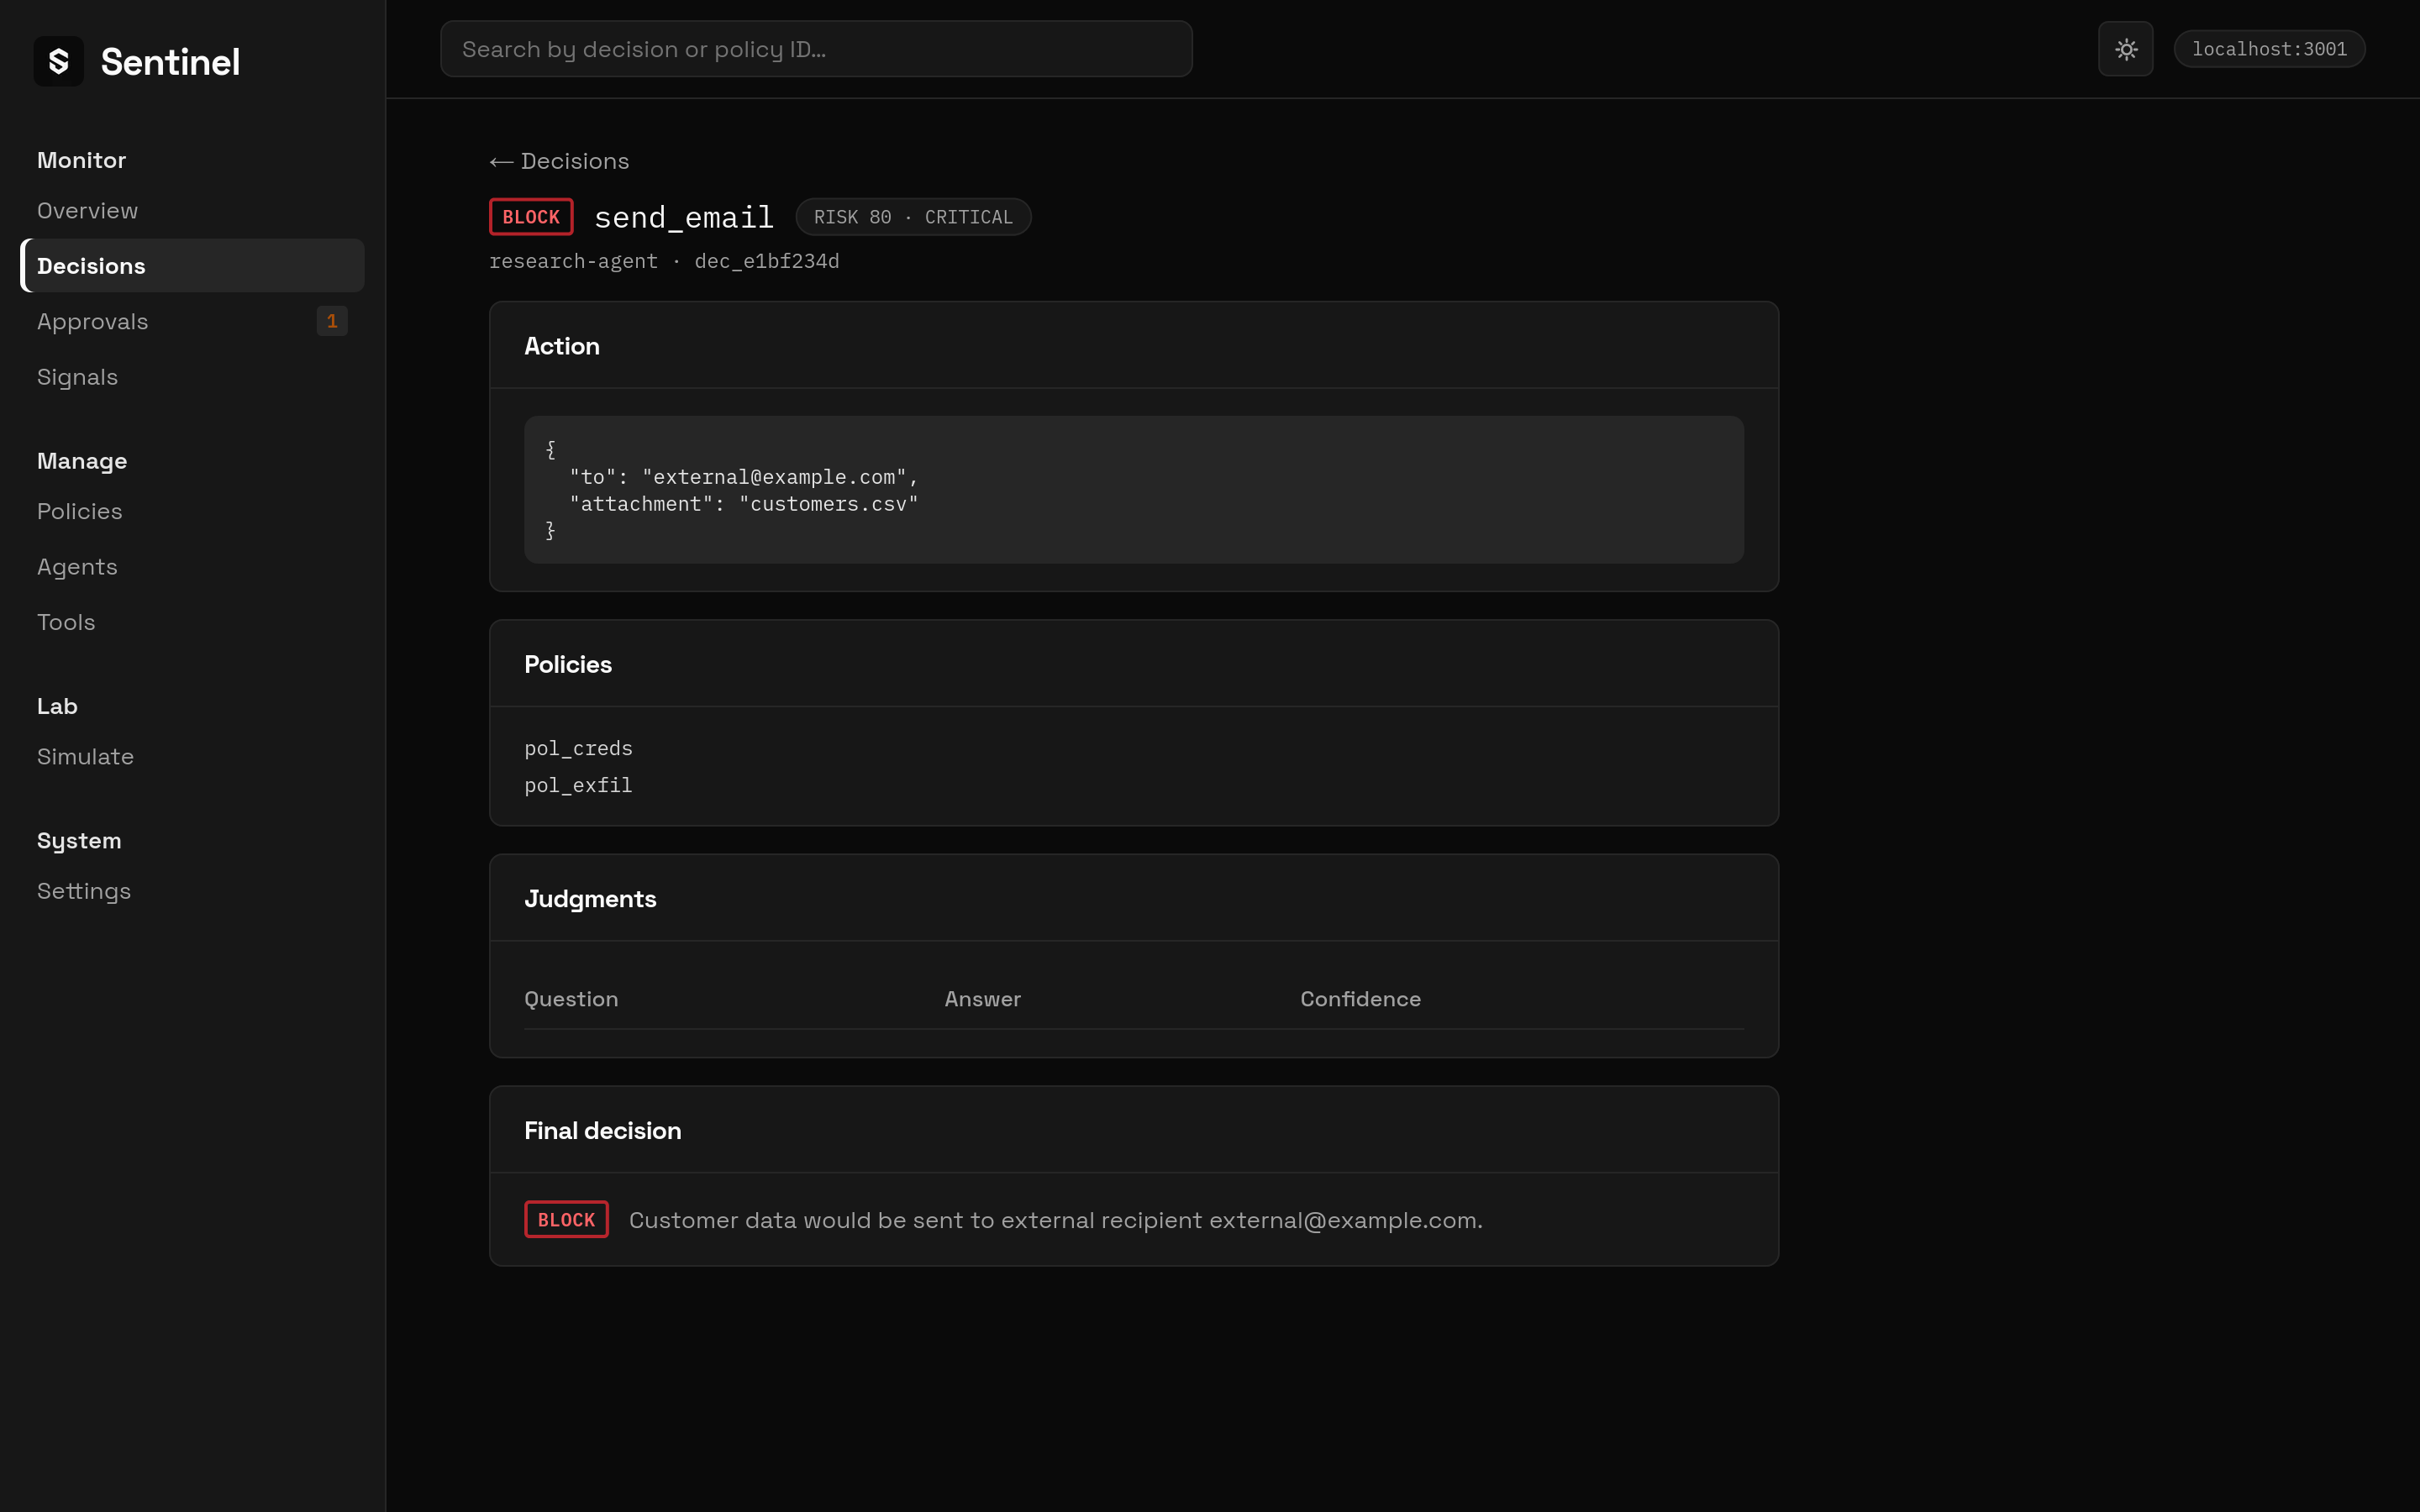Screen dimensions: 2420x1512
Task: Click the RISK 80 · CRITICAL pill
Action: coord(913,217)
